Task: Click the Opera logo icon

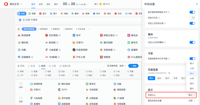Action: tap(6, 4)
